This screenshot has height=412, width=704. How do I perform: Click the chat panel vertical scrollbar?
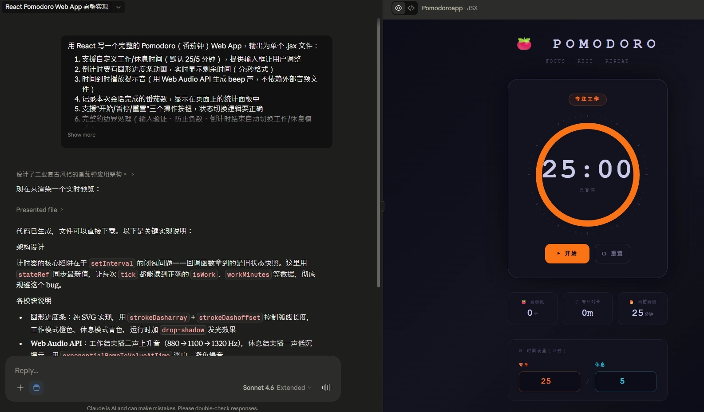pyautogui.click(x=379, y=153)
